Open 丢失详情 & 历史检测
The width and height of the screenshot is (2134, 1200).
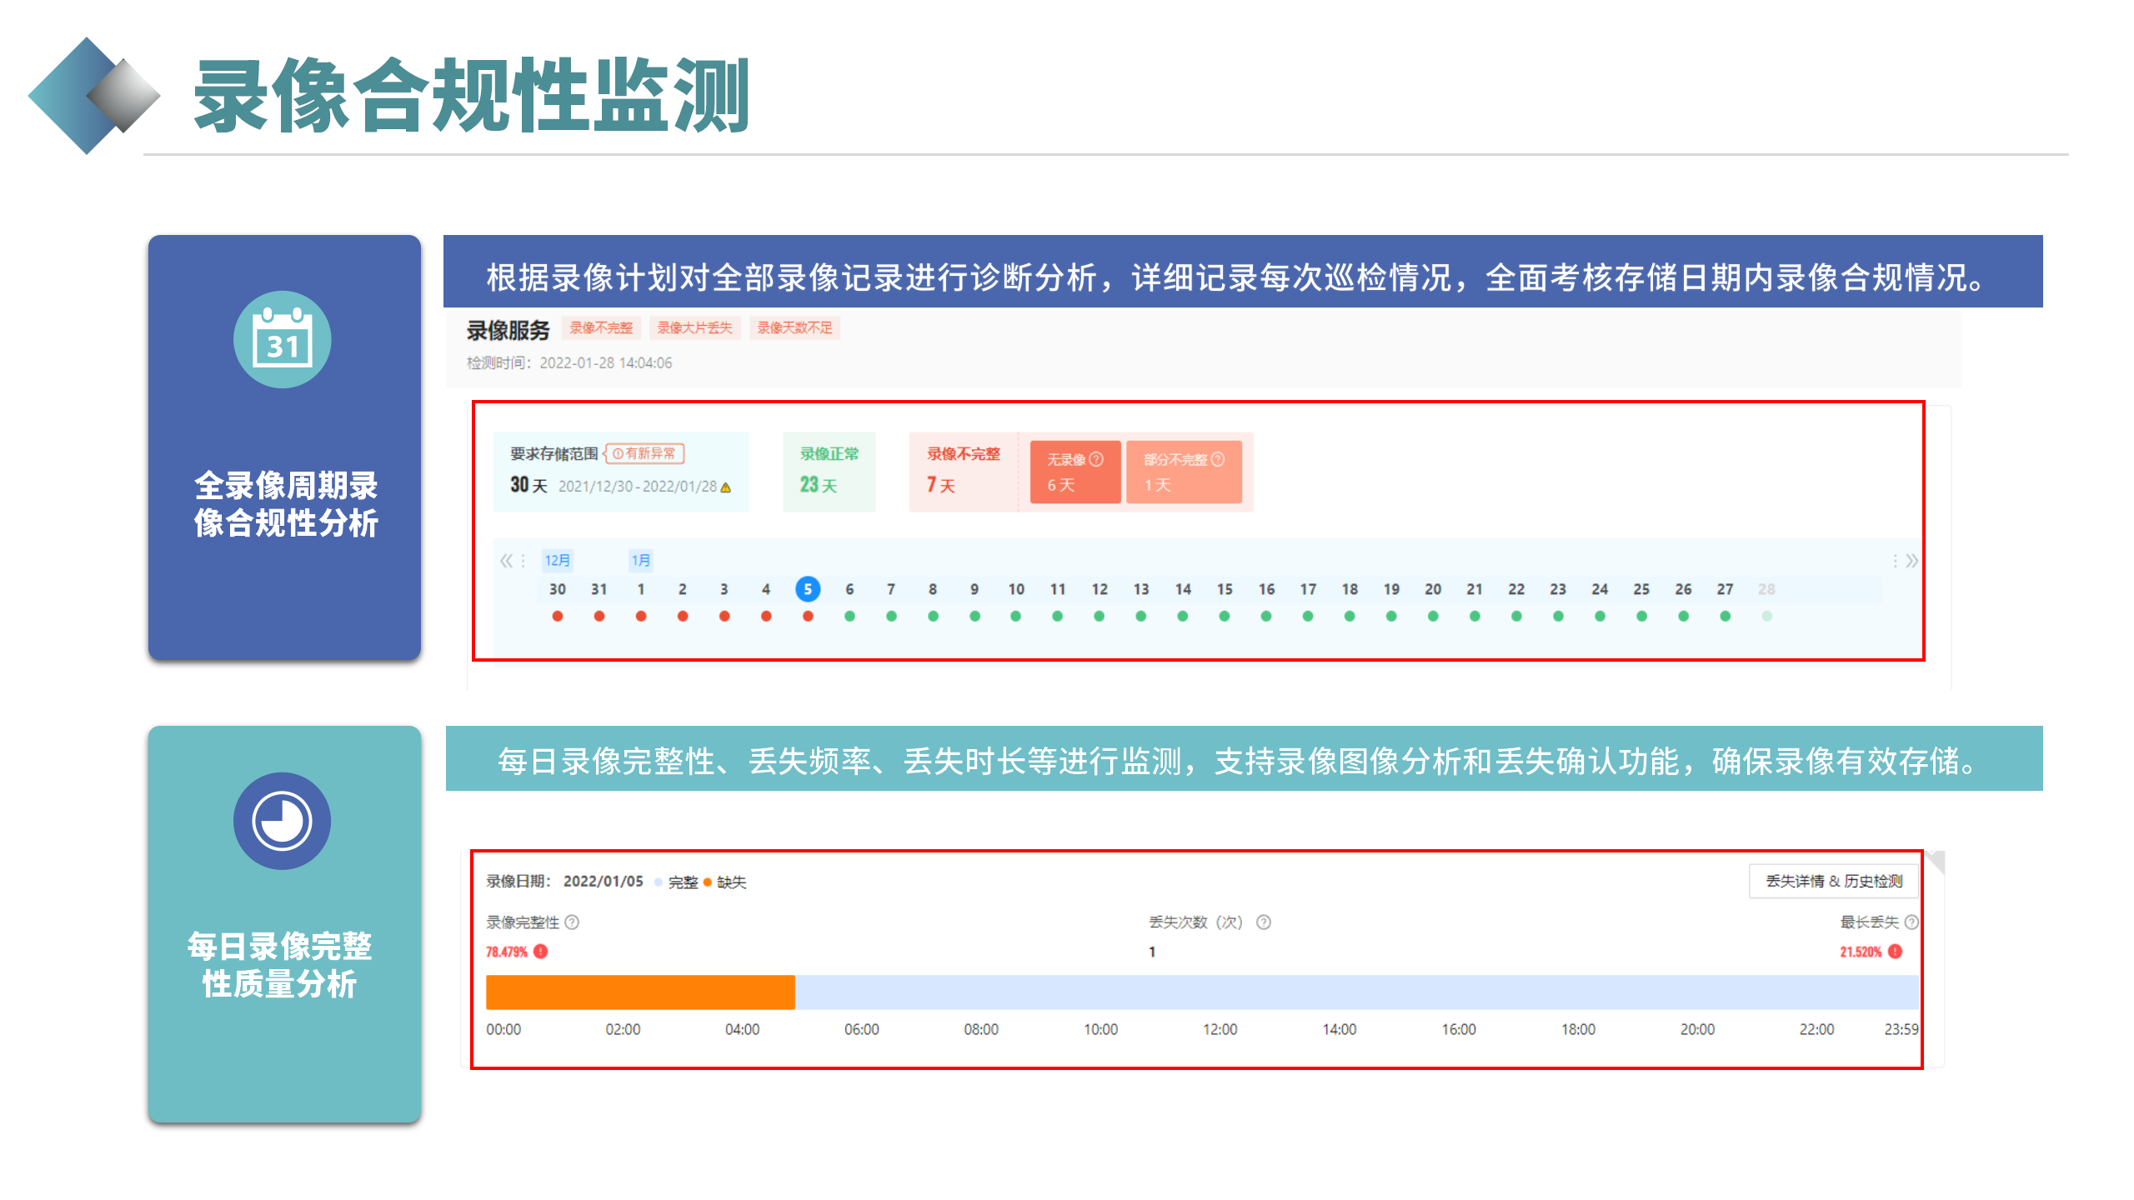(x=1832, y=882)
